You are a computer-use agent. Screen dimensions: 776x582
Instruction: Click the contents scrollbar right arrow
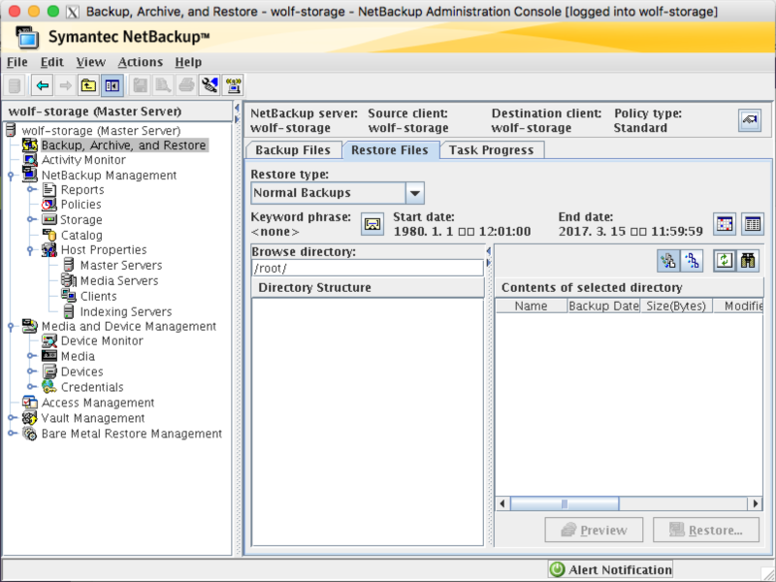[x=756, y=503]
